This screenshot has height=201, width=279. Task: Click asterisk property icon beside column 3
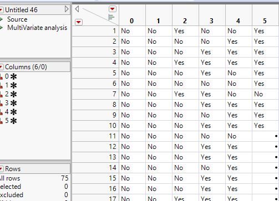[13, 103]
